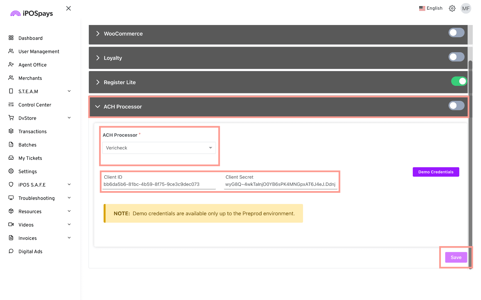This screenshot has width=481, height=300.
Task: Select the English language option
Action: point(434,8)
